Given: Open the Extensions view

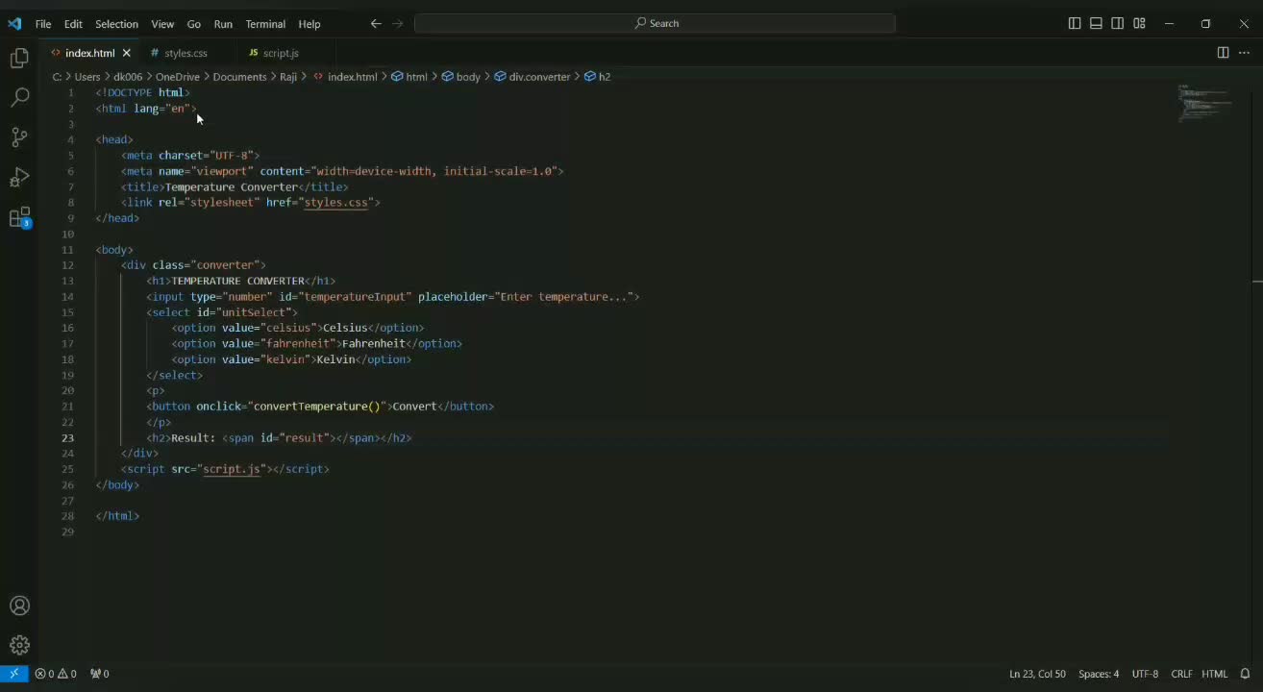Looking at the screenshot, I should 19,218.
